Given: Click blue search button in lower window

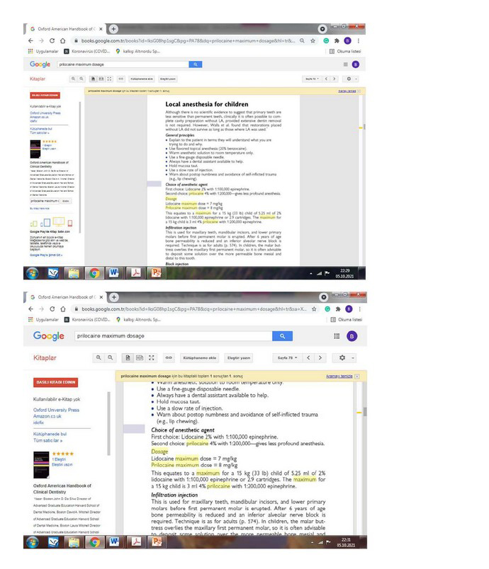Looking at the screenshot, I should tap(282, 336).
